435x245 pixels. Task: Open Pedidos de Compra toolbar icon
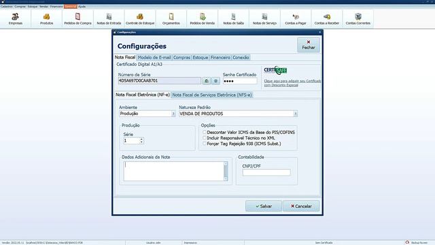(x=77, y=19)
